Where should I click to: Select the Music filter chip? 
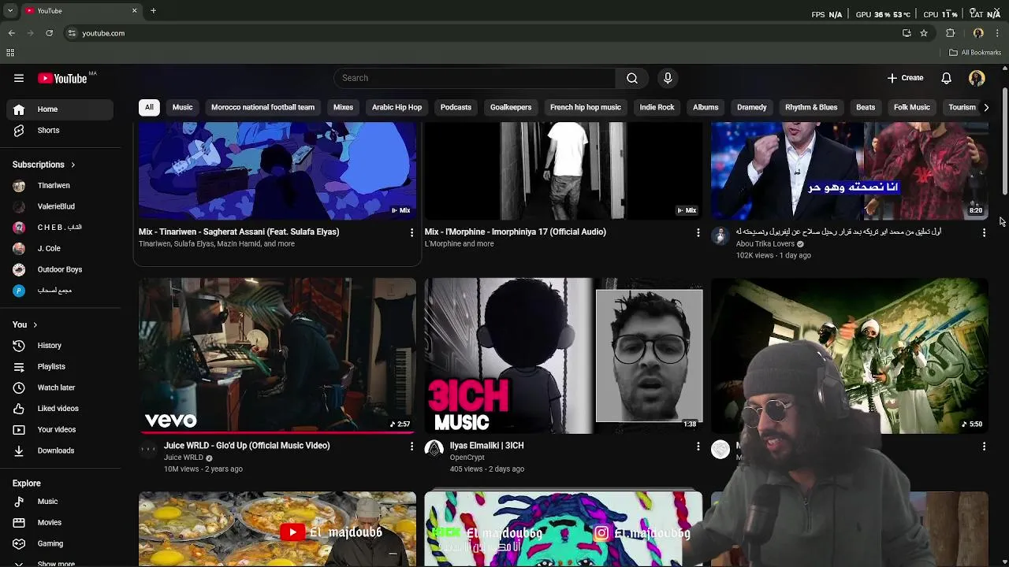pos(182,107)
